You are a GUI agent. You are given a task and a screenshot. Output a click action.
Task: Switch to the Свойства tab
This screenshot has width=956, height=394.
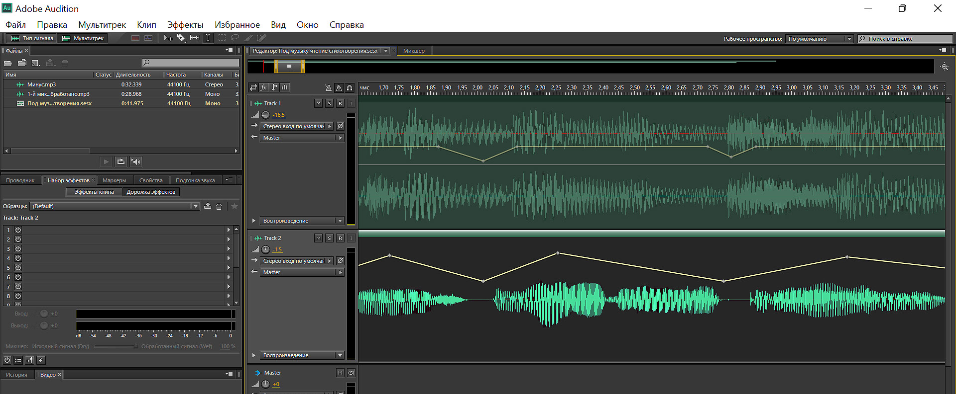click(x=151, y=180)
